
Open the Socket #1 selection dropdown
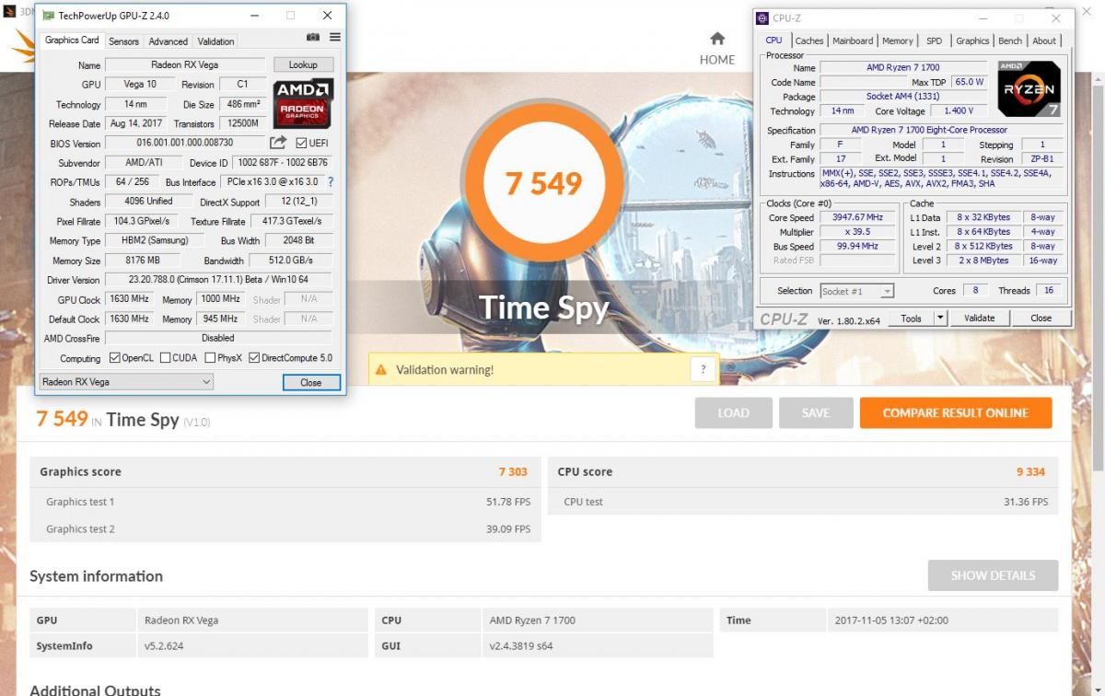click(856, 291)
